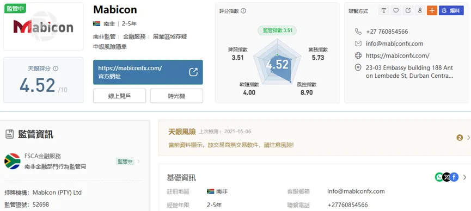Click the Facebook icon in 基礎資訊
The height and width of the screenshot is (211, 471).
point(454,177)
